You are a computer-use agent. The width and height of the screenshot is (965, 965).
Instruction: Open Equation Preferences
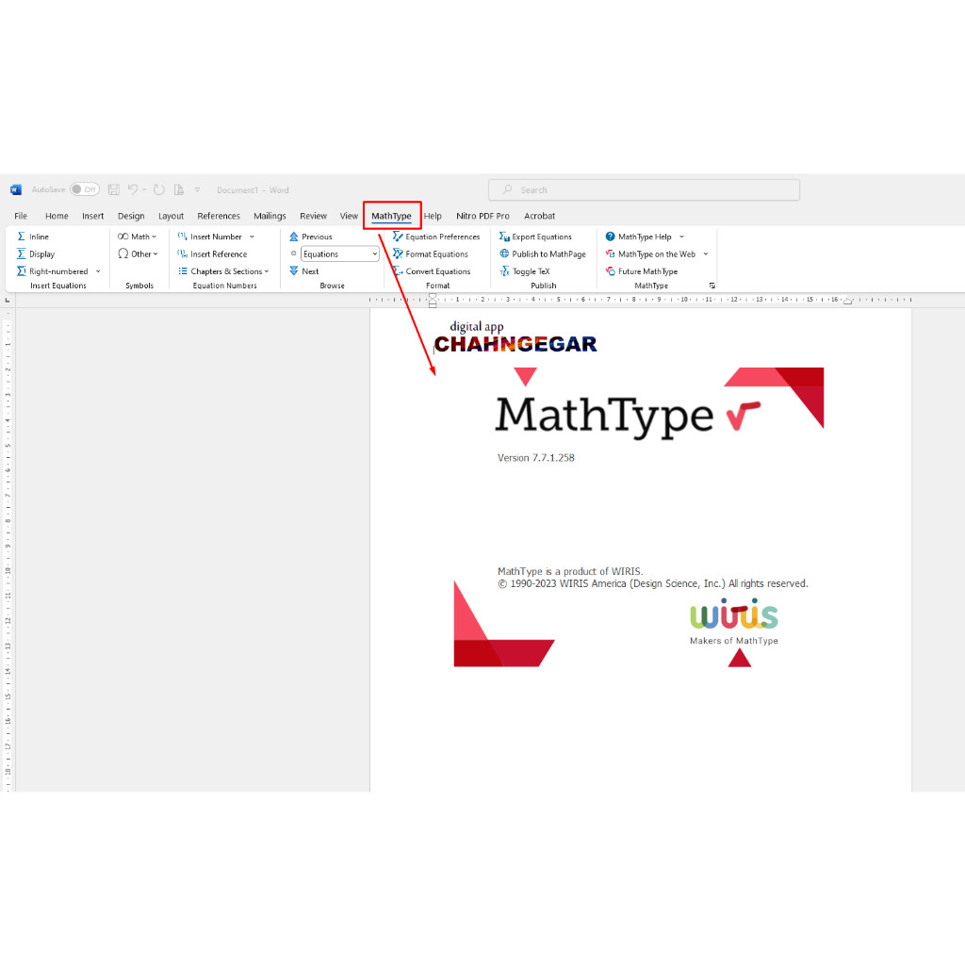pyautogui.click(x=436, y=237)
